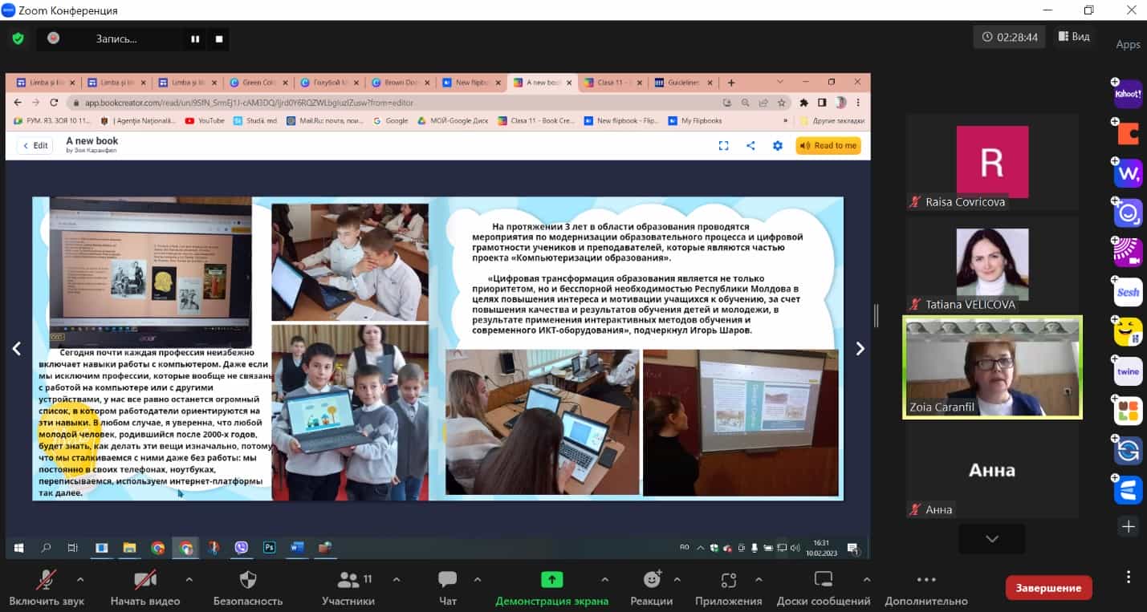This screenshot has width=1147, height=612.
Task: Add app with plus icon in sidebar
Action: [x=1129, y=527]
